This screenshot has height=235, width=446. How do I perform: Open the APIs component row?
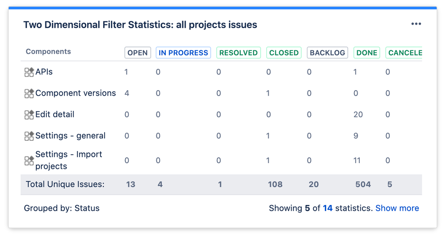pyautogui.click(x=44, y=71)
